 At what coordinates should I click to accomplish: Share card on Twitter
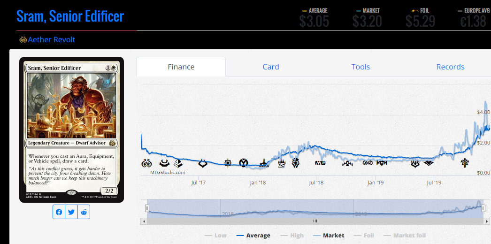(71, 212)
